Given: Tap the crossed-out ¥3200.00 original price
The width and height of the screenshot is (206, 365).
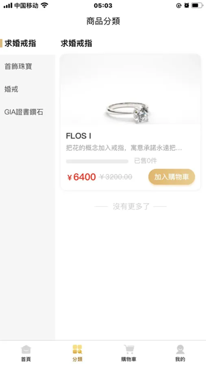Looking at the screenshot, I should [x=115, y=177].
